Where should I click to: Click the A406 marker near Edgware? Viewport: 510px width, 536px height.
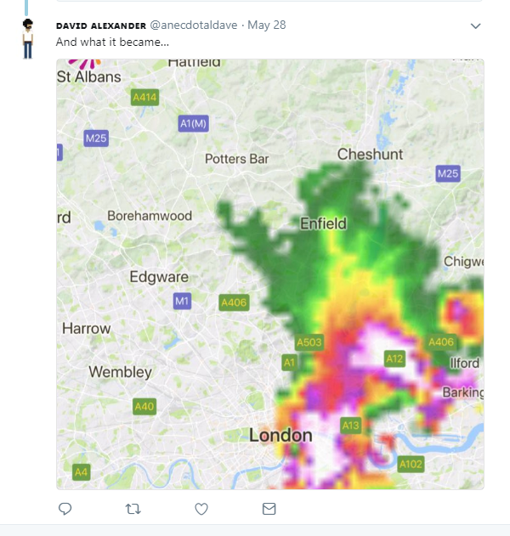point(233,302)
